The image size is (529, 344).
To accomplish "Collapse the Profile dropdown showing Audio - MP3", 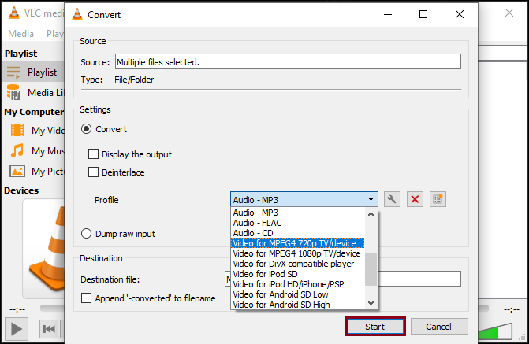I will [x=371, y=200].
